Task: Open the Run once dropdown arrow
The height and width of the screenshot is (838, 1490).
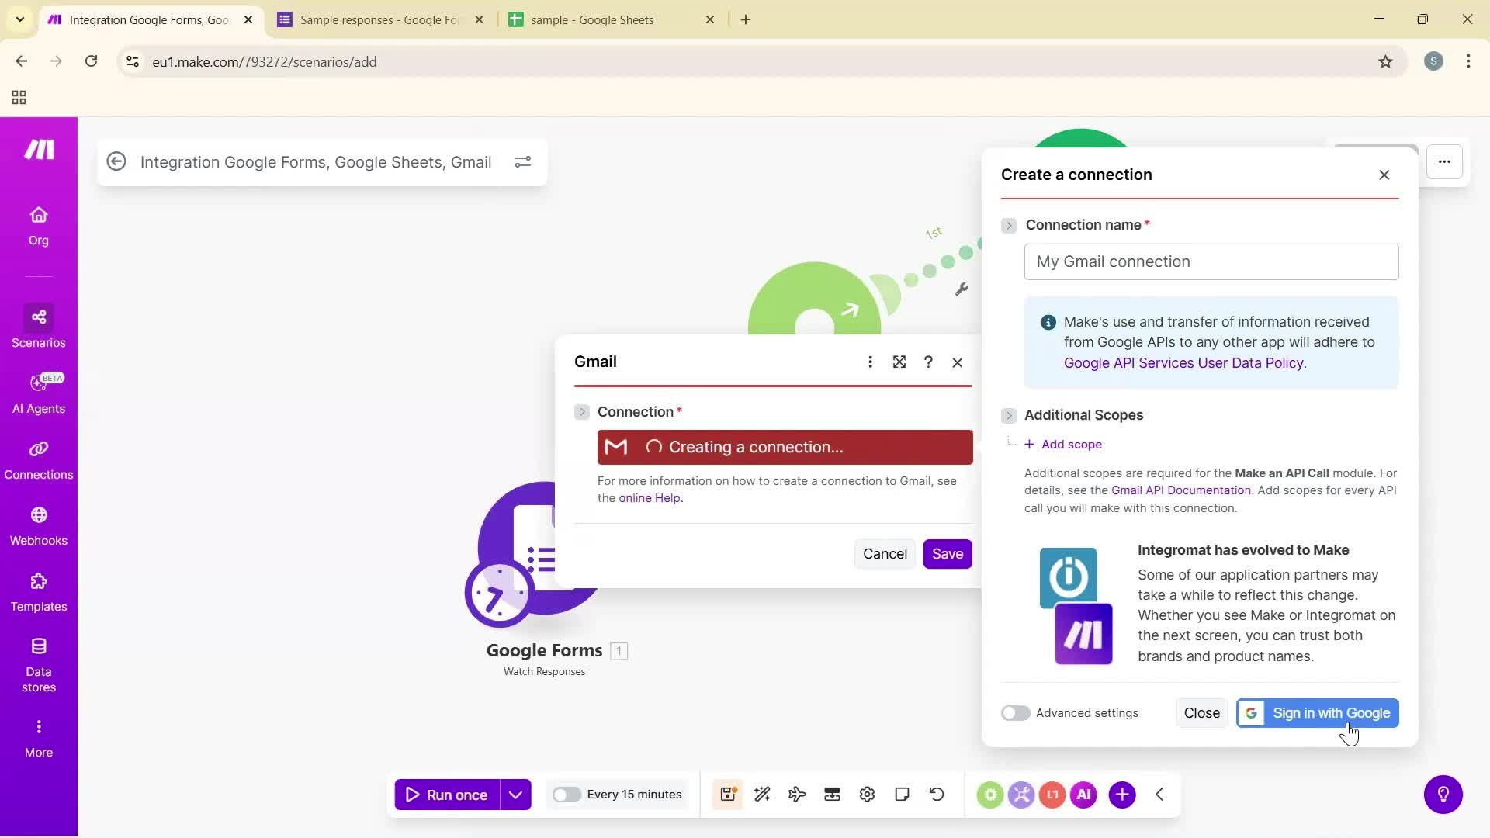Action: pyautogui.click(x=515, y=794)
